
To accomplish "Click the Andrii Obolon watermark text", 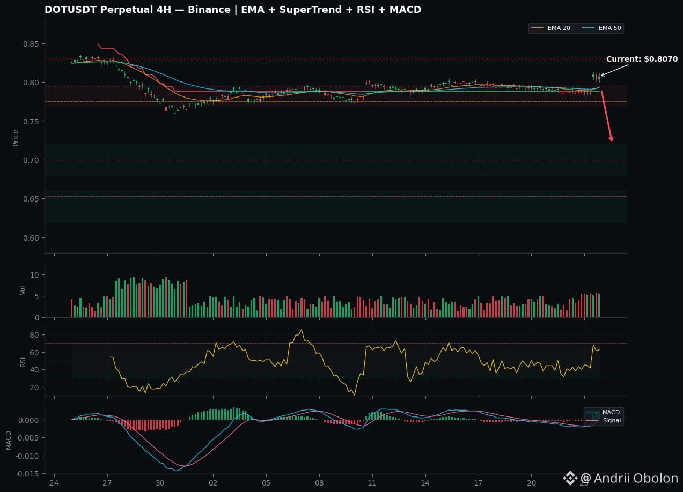I will coord(636,479).
